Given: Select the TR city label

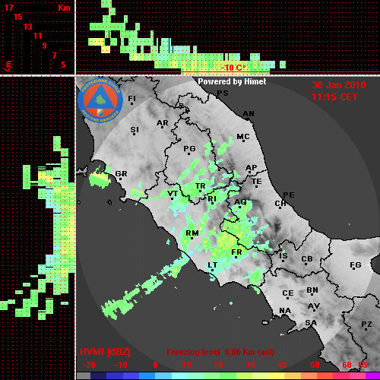Looking at the screenshot, I should point(200,186).
